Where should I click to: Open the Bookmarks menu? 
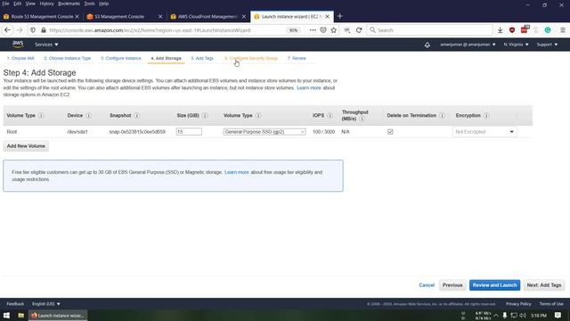click(69, 4)
